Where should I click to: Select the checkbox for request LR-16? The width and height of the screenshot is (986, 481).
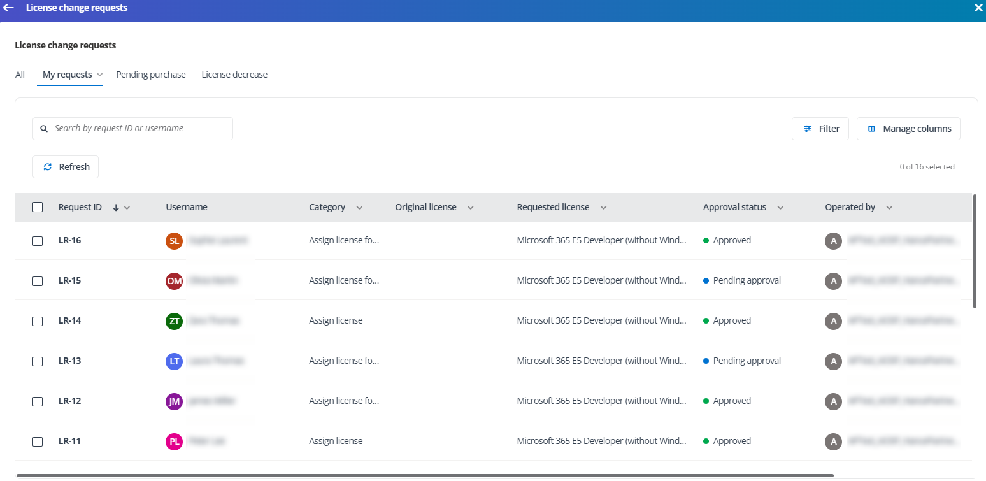[x=38, y=241]
